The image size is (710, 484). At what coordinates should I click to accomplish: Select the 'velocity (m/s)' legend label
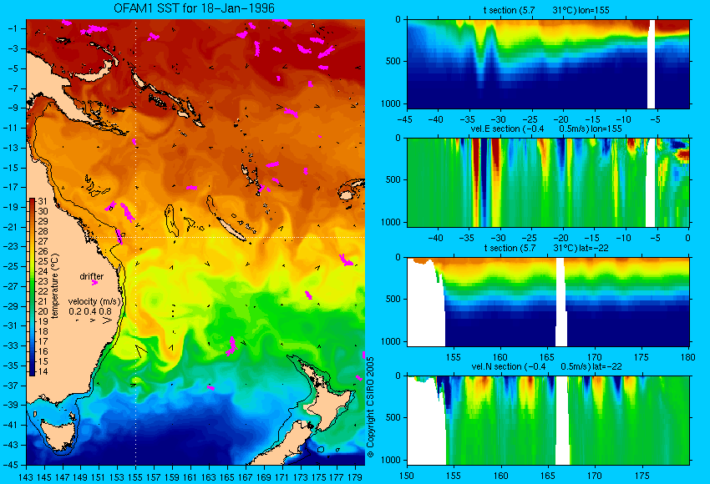[x=95, y=301]
